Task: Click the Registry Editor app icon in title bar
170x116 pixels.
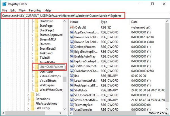Action: pyautogui.click(x=4, y=4)
